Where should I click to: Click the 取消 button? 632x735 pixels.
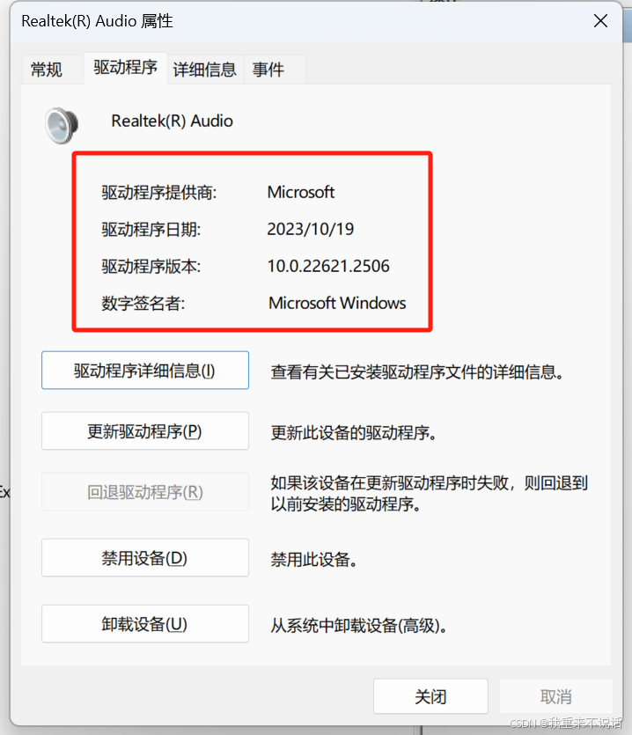[556, 696]
